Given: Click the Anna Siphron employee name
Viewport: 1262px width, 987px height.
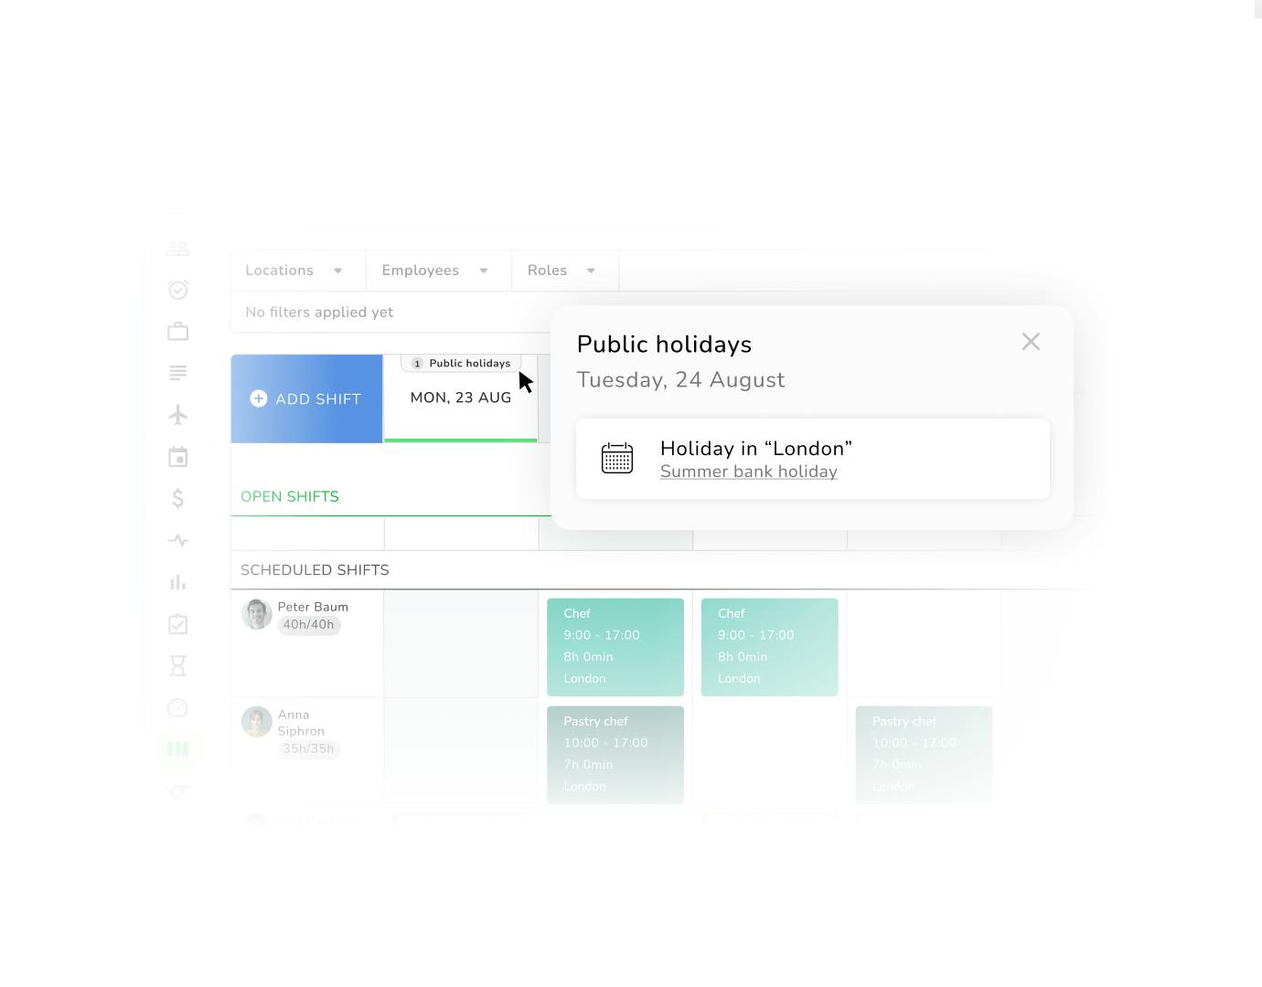Looking at the screenshot, I should [x=301, y=723].
